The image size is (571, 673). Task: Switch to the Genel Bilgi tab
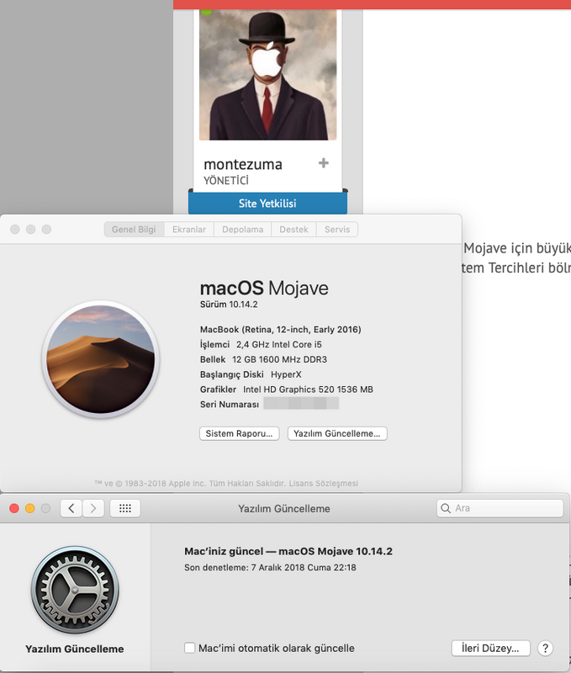(134, 230)
